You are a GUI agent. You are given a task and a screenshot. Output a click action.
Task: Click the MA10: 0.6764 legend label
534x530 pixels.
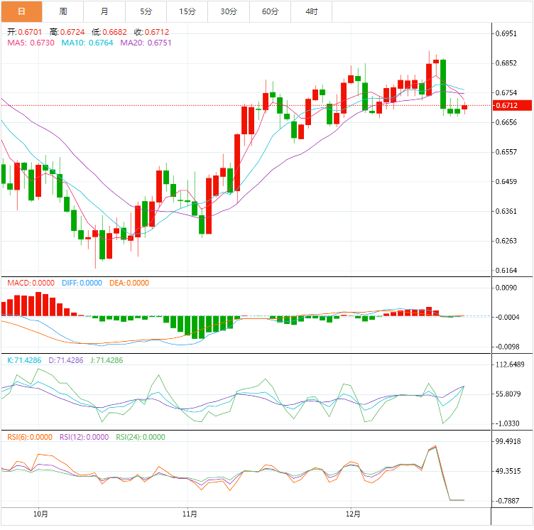click(87, 43)
